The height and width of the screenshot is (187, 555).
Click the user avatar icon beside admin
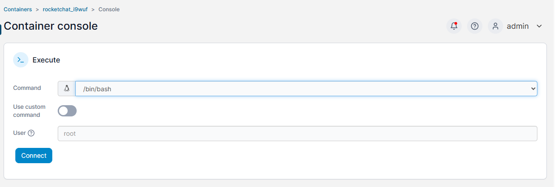coord(495,26)
